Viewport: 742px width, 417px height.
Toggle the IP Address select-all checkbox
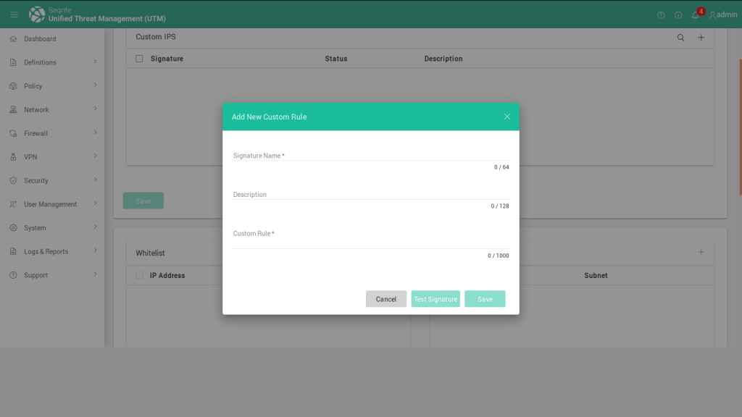pos(140,276)
